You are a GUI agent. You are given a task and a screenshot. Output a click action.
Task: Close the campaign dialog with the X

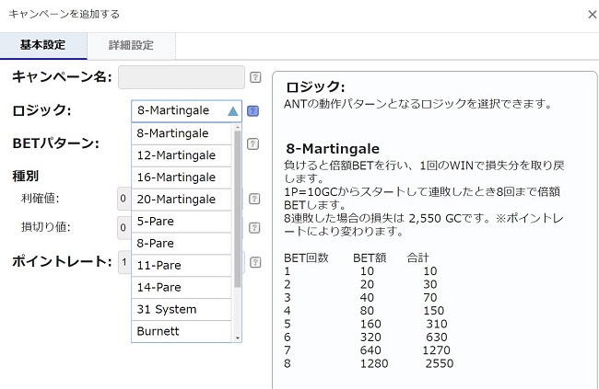pyautogui.click(x=591, y=15)
